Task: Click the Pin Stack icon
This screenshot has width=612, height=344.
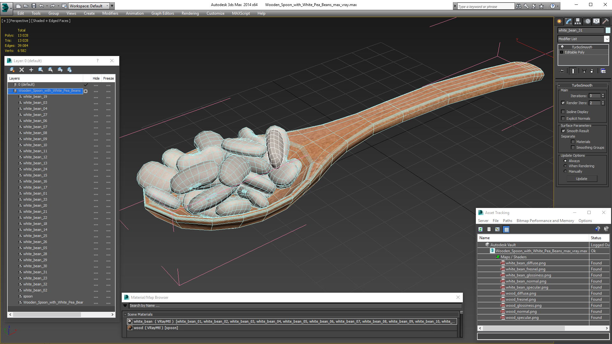Action: pyautogui.click(x=562, y=71)
